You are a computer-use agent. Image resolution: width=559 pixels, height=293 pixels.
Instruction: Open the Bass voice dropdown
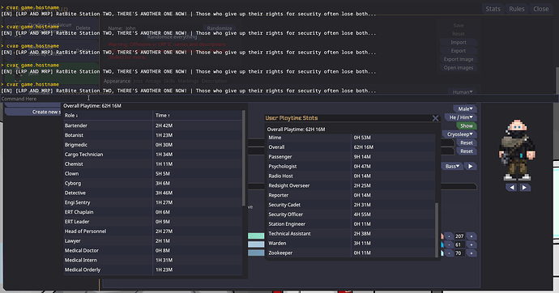(452, 166)
